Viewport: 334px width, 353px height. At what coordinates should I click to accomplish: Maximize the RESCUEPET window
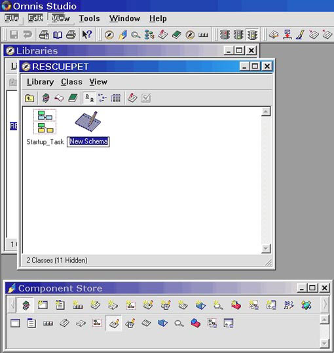click(255, 66)
